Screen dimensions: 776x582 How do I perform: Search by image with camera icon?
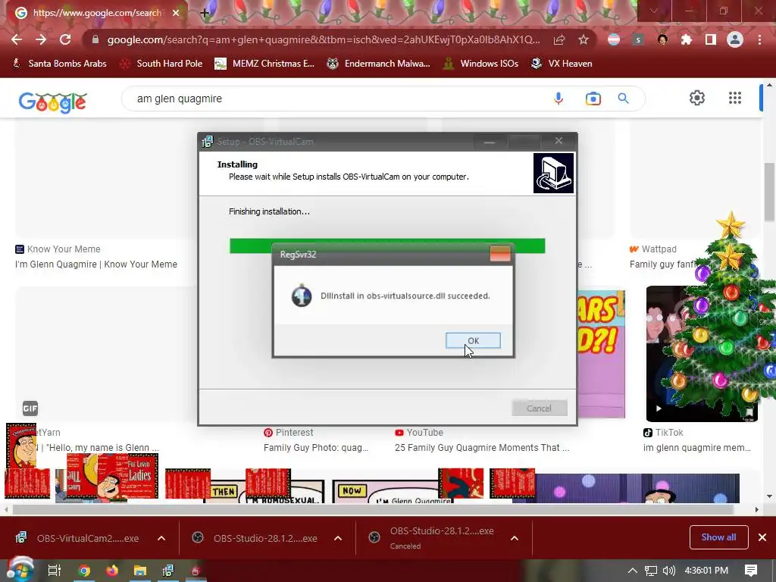[593, 99]
